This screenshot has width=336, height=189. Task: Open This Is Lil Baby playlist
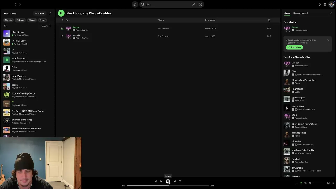coord(28,42)
